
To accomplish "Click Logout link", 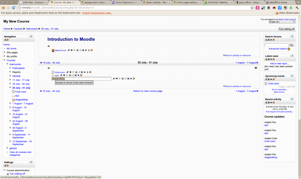I will [x=292, y=19].
